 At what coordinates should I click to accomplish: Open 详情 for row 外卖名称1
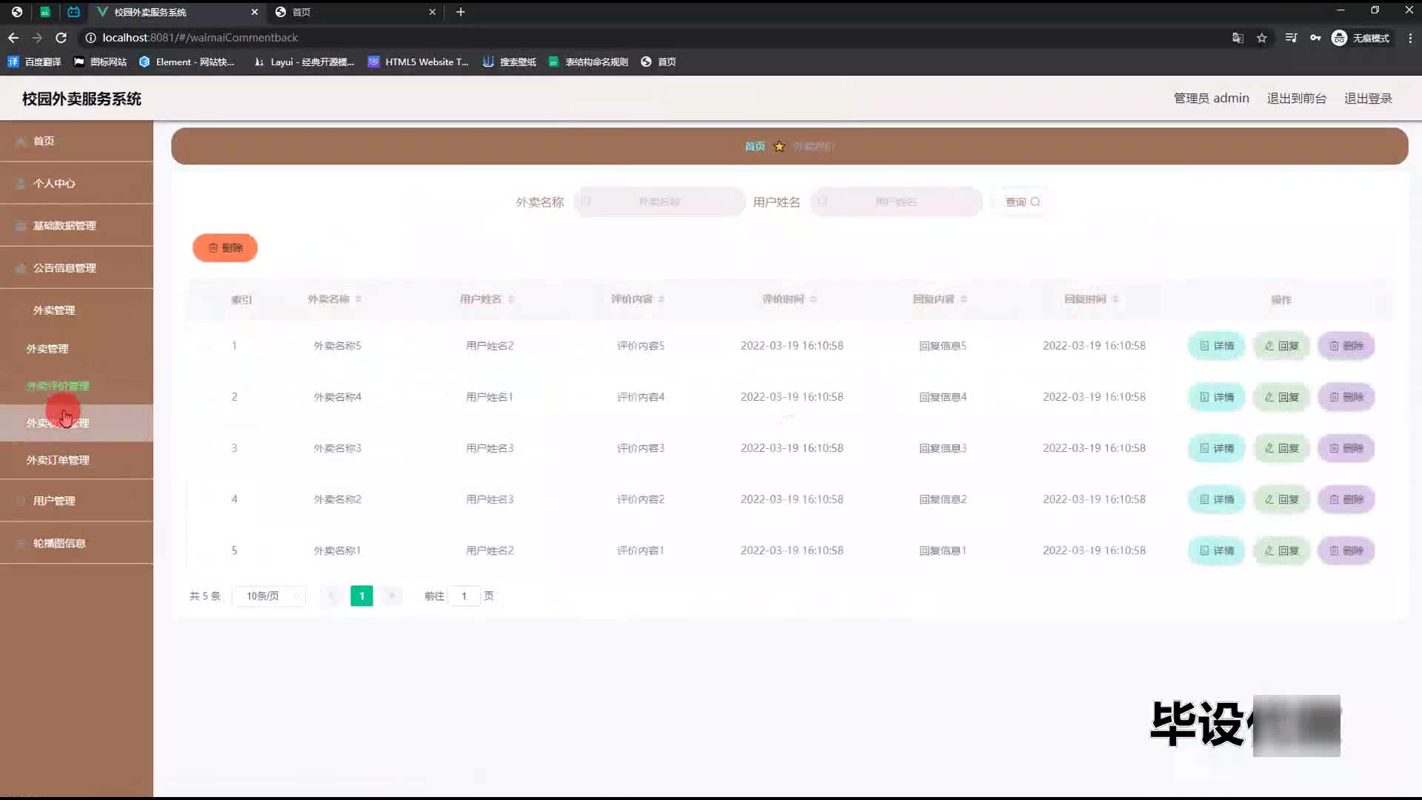[1217, 550]
